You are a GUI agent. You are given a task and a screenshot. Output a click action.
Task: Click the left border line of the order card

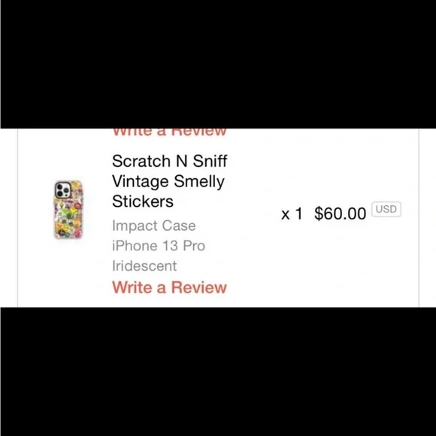point(18,218)
